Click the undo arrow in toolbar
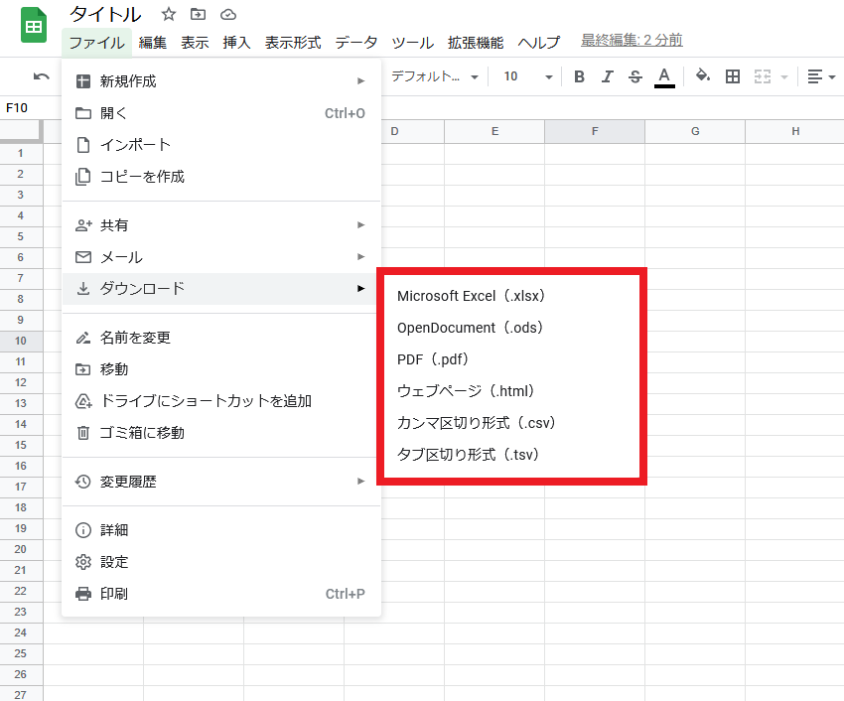The width and height of the screenshot is (844, 701). click(41, 76)
